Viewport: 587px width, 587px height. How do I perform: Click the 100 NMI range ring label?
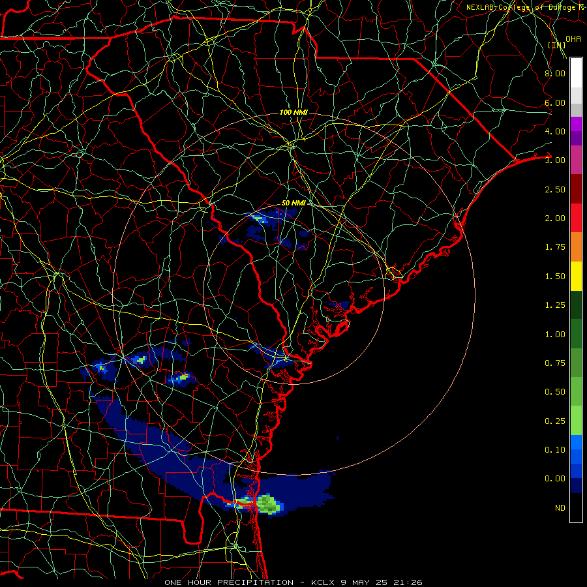tap(293, 112)
